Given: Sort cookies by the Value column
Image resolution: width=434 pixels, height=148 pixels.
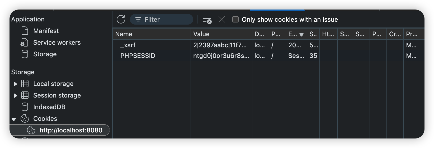Looking at the screenshot, I should coord(221,34).
